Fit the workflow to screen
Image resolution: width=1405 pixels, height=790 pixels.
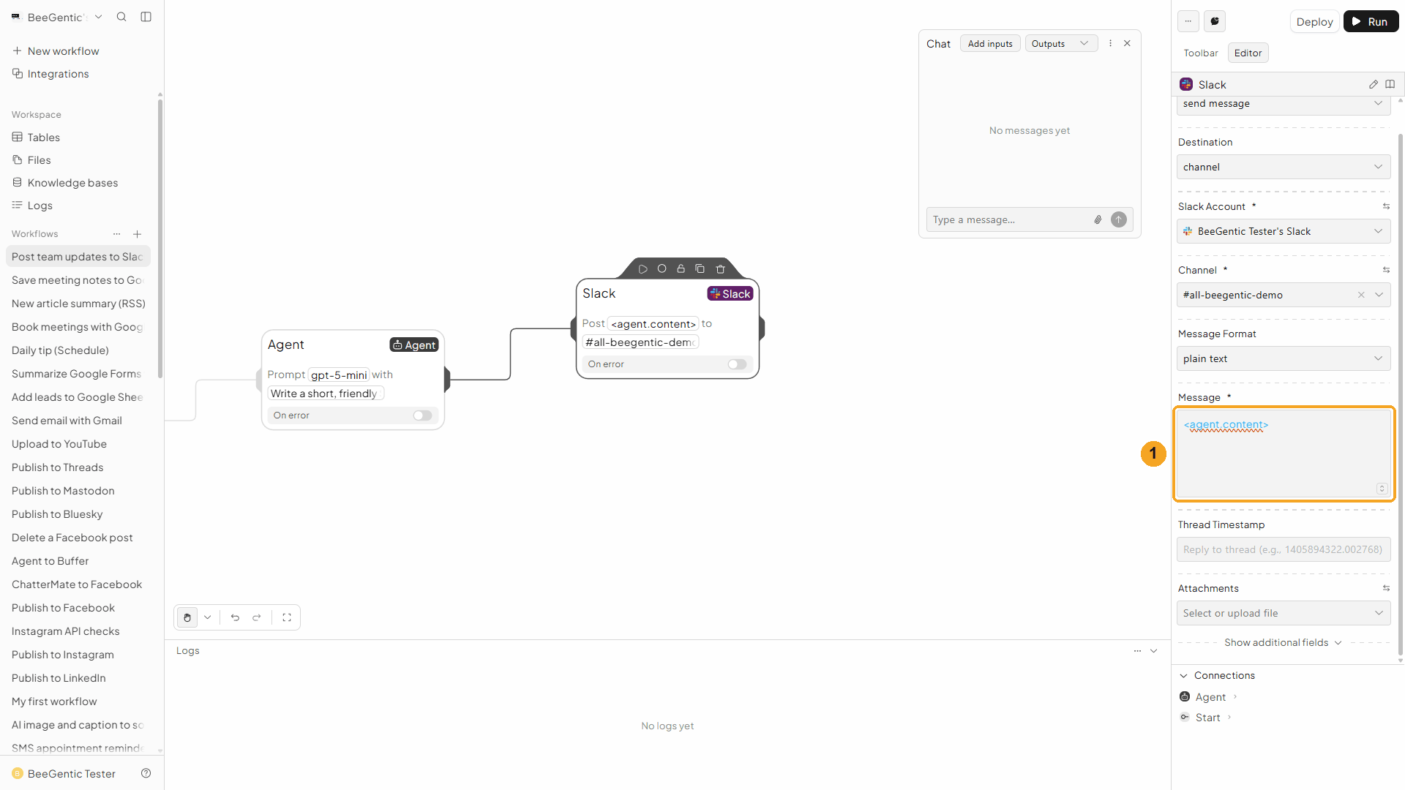tap(287, 617)
